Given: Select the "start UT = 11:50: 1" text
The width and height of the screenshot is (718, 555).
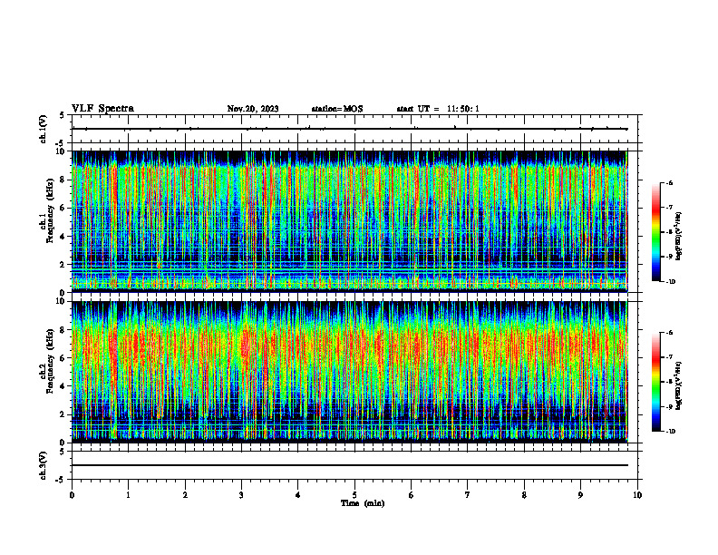Looking at the screenshot, I should tap(438, 109).
